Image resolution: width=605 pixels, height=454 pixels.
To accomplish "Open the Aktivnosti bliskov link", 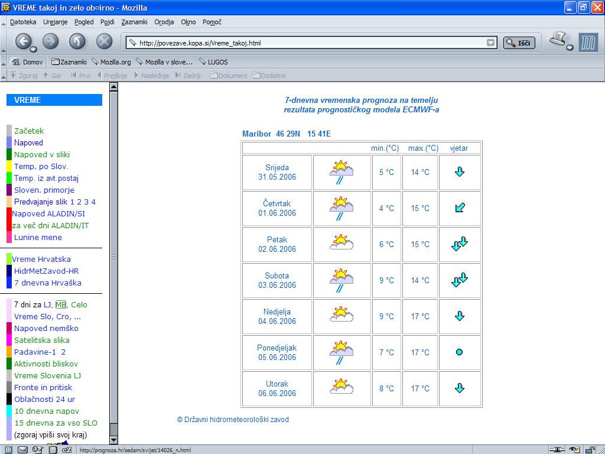I will point(46,364).
